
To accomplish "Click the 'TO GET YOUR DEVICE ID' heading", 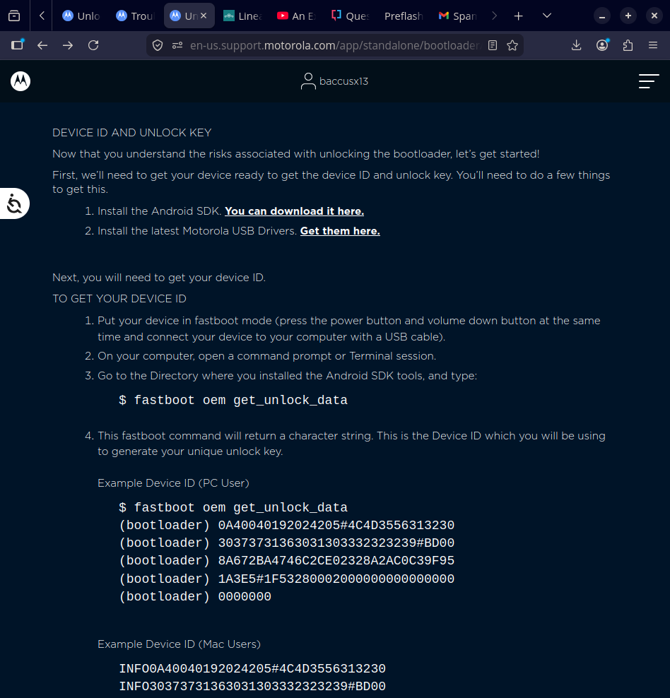I will tap(119, 299).
